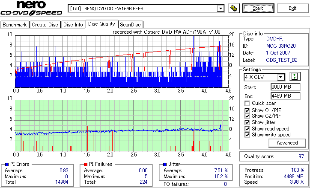Click the Start position 0000 MB field

(x=285, y=87)
